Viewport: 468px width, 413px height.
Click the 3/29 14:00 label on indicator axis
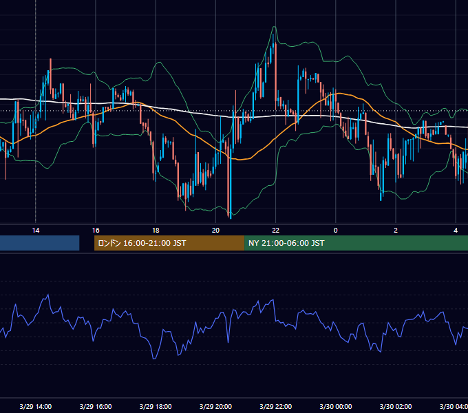[36, 406]
